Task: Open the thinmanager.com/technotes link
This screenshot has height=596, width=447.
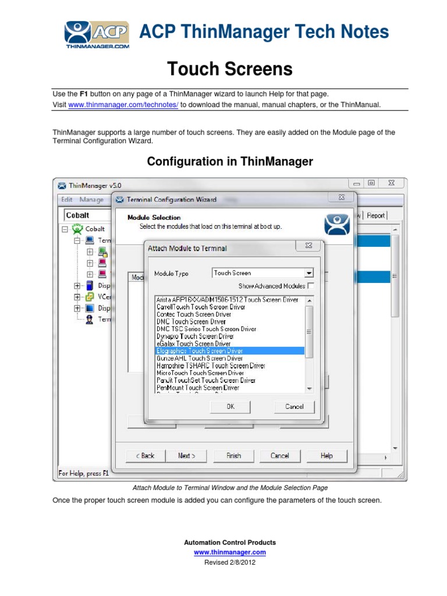Action: pos(123,105)
